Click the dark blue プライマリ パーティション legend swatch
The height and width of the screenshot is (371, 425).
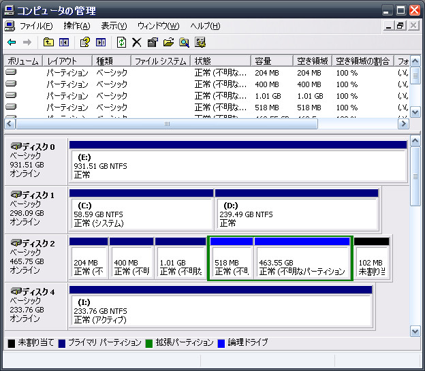62,343
